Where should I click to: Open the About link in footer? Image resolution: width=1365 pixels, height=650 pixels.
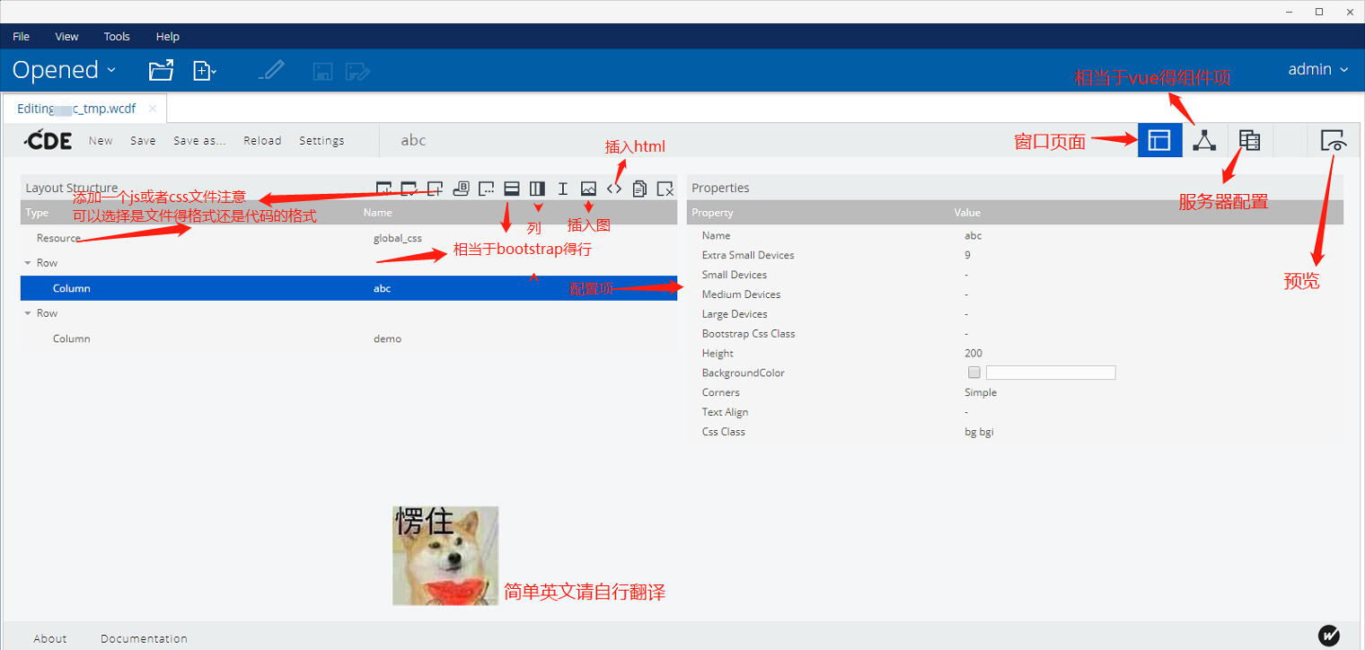(x=50, y=638)
